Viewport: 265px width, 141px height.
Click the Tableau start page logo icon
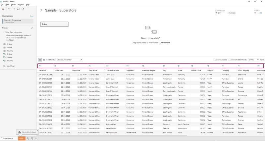point(3,9)
